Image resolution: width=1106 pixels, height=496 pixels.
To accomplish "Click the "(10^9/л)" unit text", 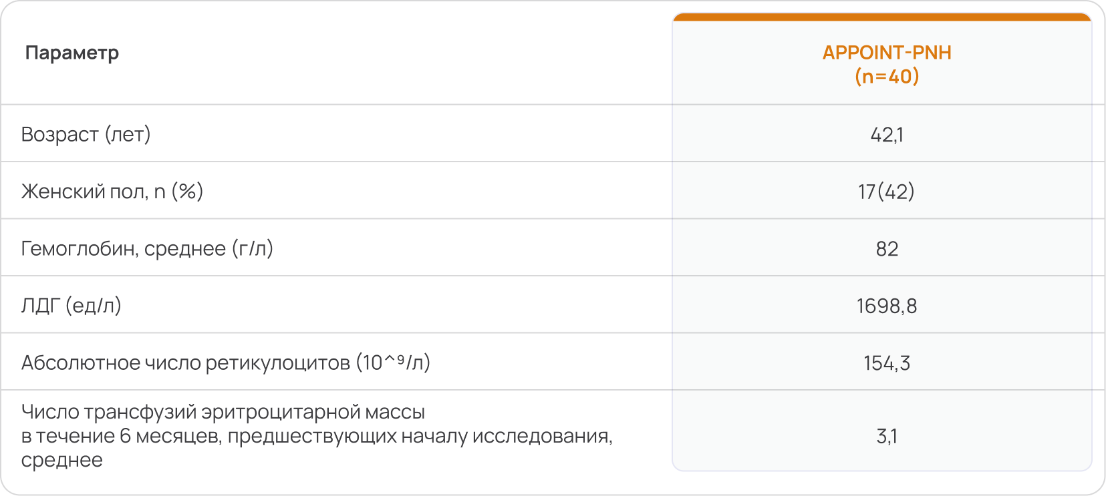I will tap(393, 362).
